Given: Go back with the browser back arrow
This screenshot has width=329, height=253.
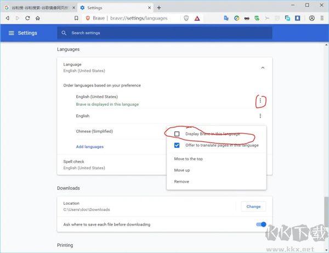Looking at the screenshot, I should (8, 18).
